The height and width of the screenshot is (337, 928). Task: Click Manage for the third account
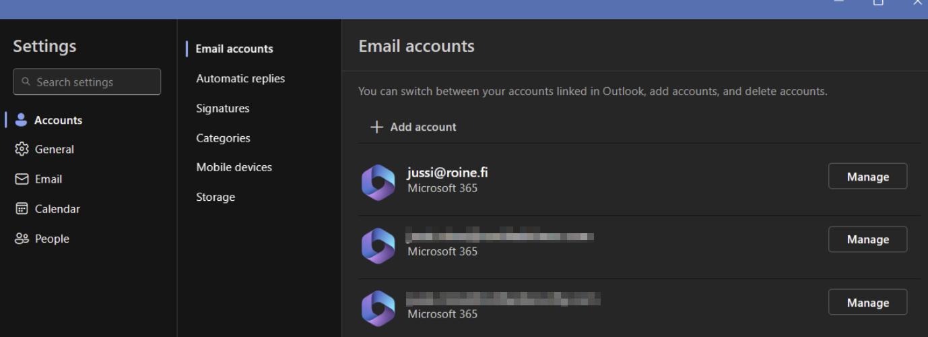(867, 303)
